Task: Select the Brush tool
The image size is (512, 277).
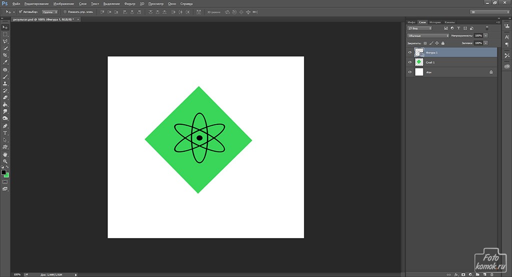Action: point(5,77)
